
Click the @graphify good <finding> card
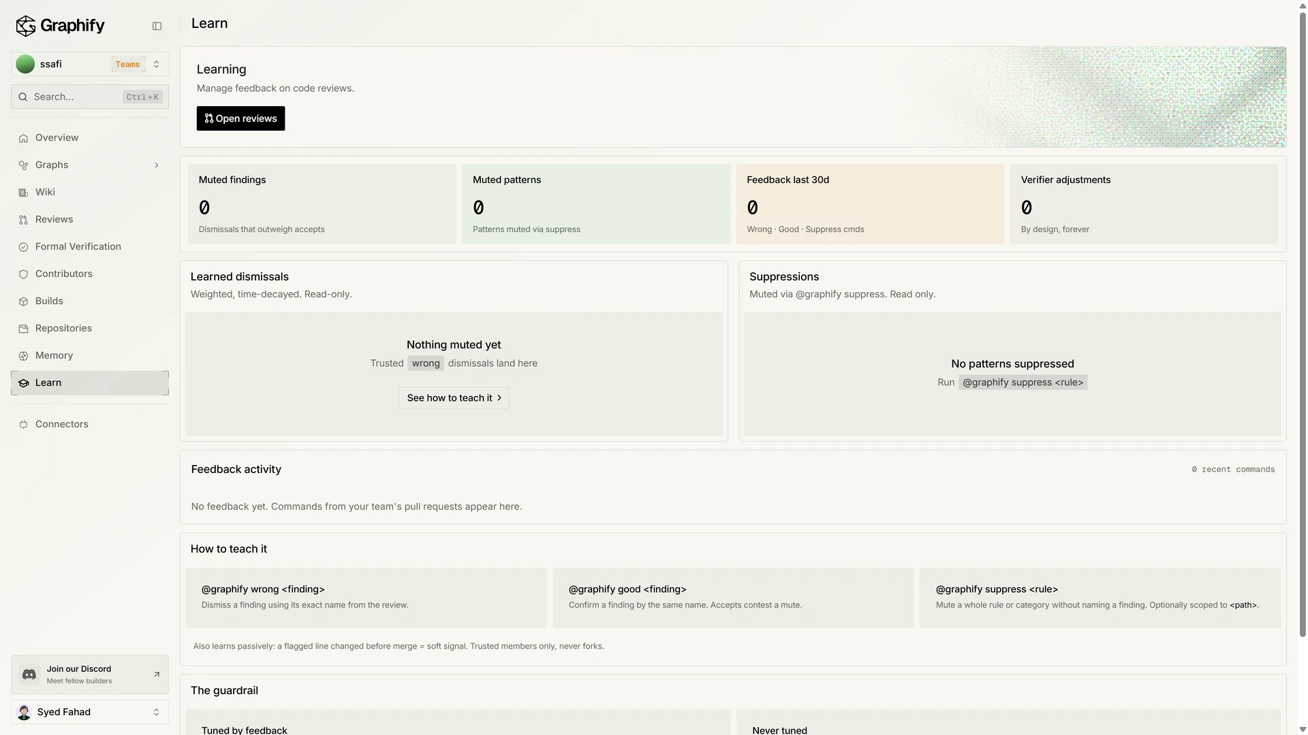(x=733, y=598)
